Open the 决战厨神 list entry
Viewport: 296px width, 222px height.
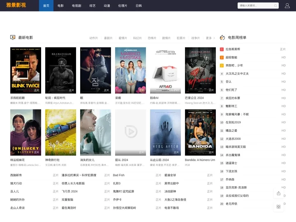[170, 192]
